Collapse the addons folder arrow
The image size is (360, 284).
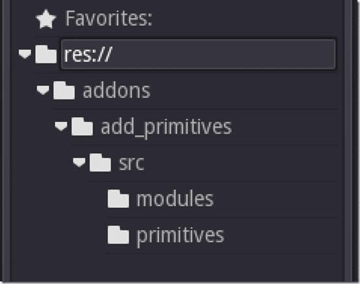(x=43, y=90)
